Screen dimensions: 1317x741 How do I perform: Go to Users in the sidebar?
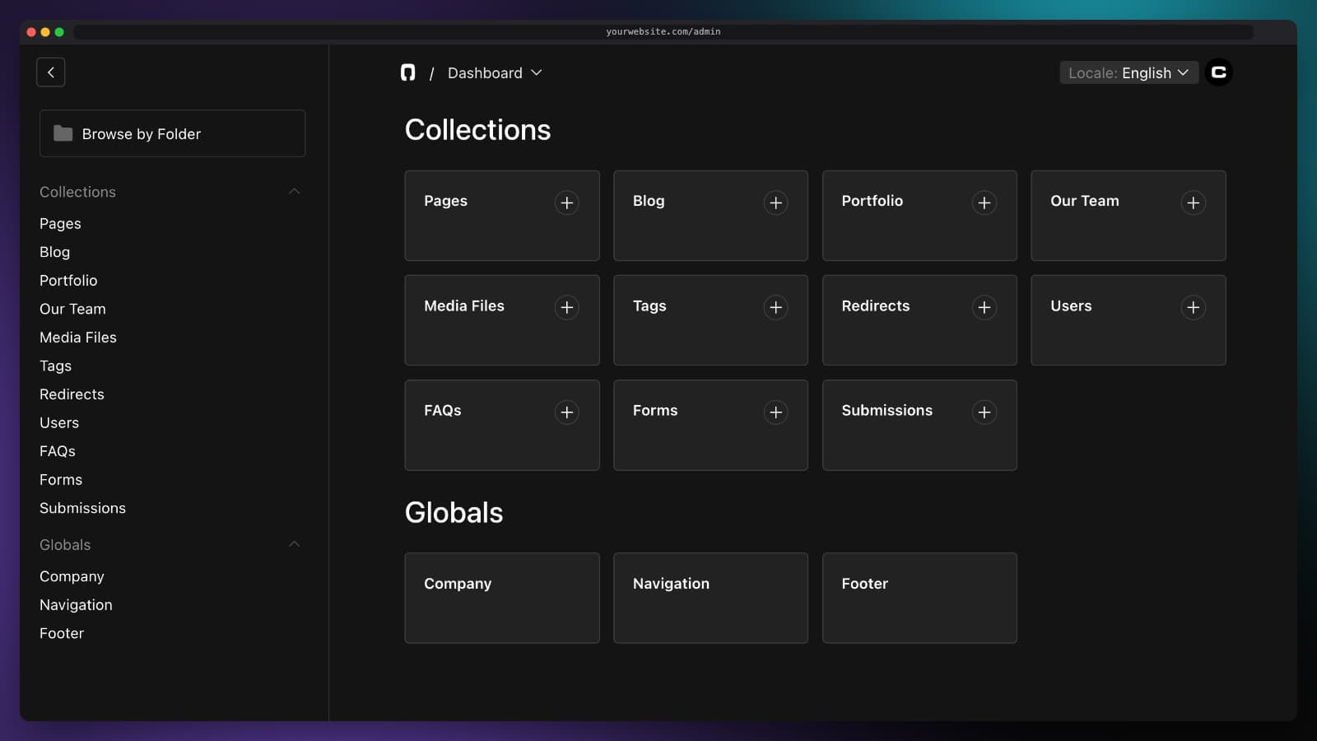[x=59, y=422]
